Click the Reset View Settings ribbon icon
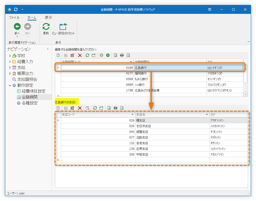This screenshot has height=201, width=256. point(63,27)
